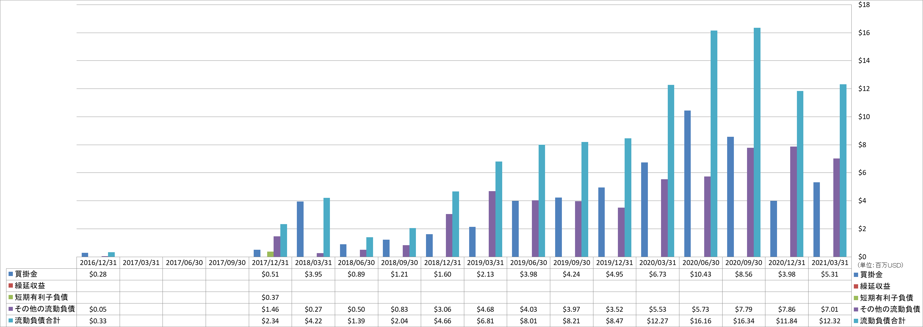Screen dimensions: 923x327
Task: Click the purple その他の流動負債 swatch in the data table
Action: click(11, 309)
